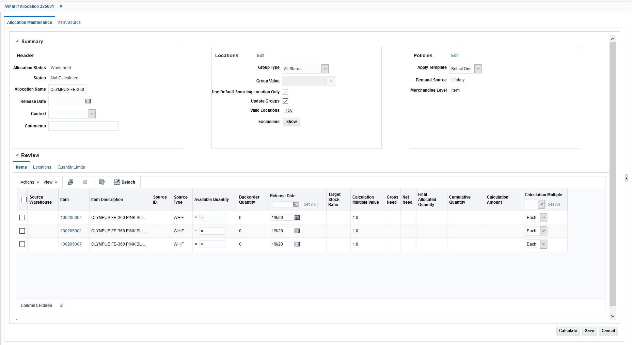Uncheck the Update Groups checkbox
The image size is (632, 345).
pos(285,101)
